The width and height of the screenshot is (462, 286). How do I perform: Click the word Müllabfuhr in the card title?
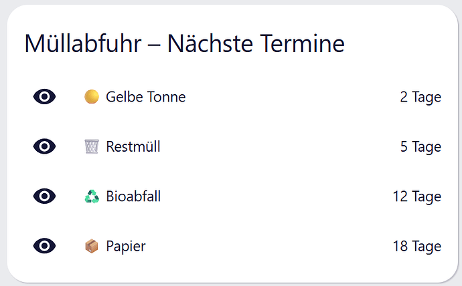[x=83, y=43]
